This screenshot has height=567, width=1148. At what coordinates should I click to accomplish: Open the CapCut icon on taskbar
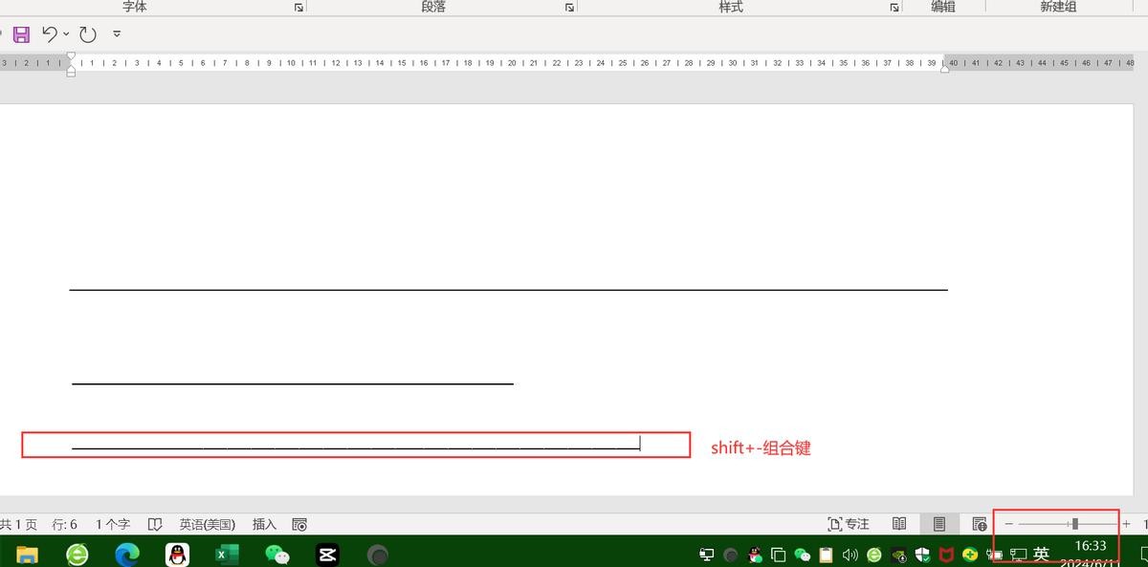pyautogui.click(x=327, y=554)
